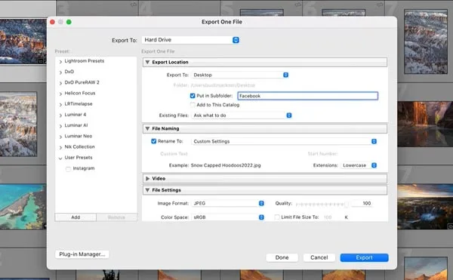
Task: Collapse the Export Location section
Action: (148, 62)
